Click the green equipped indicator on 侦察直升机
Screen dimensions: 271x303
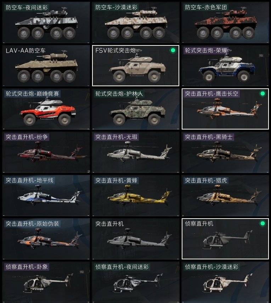tap(262, 224)
